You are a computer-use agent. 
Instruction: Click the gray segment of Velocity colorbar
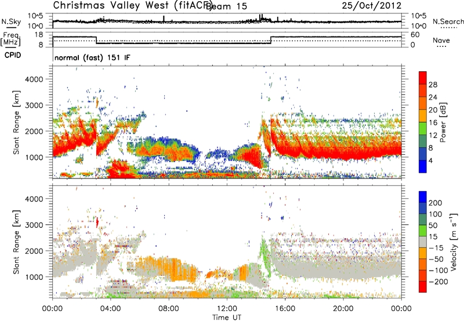[423, 242]
